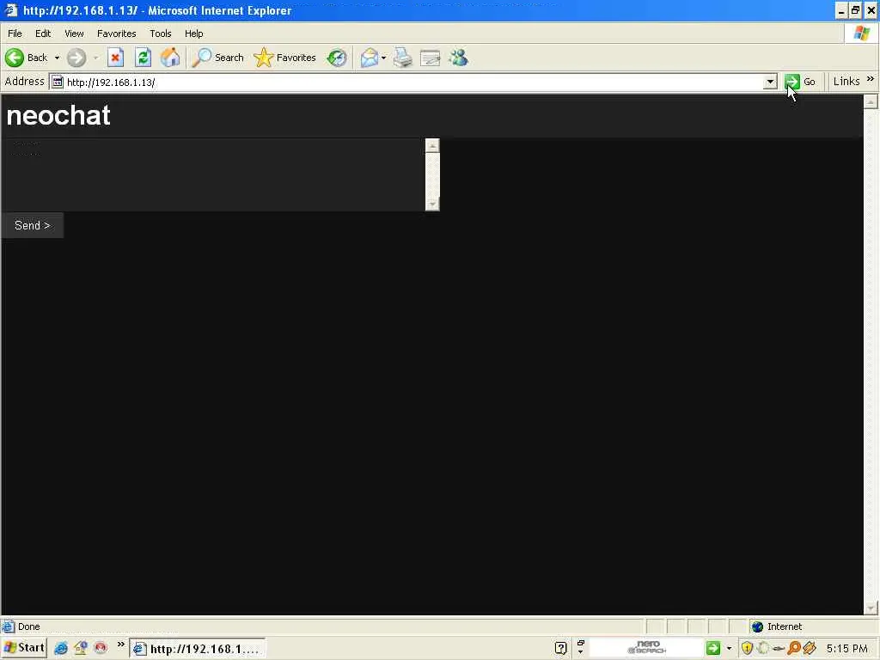Open the Tools menu

pos(161,34)
